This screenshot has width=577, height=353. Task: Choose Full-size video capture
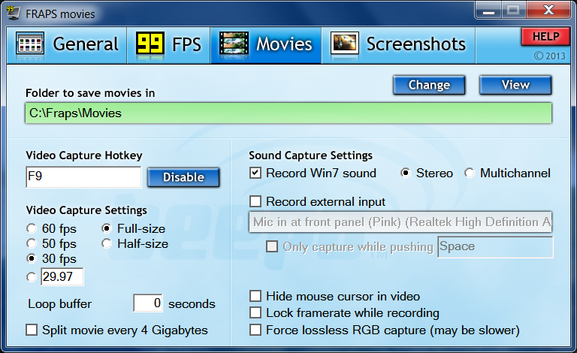(134, 229)
